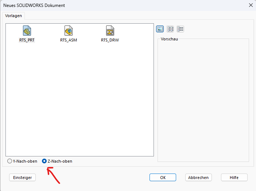Switch to list view of templates
256x191 pixels.
click(x=170, y=29)
